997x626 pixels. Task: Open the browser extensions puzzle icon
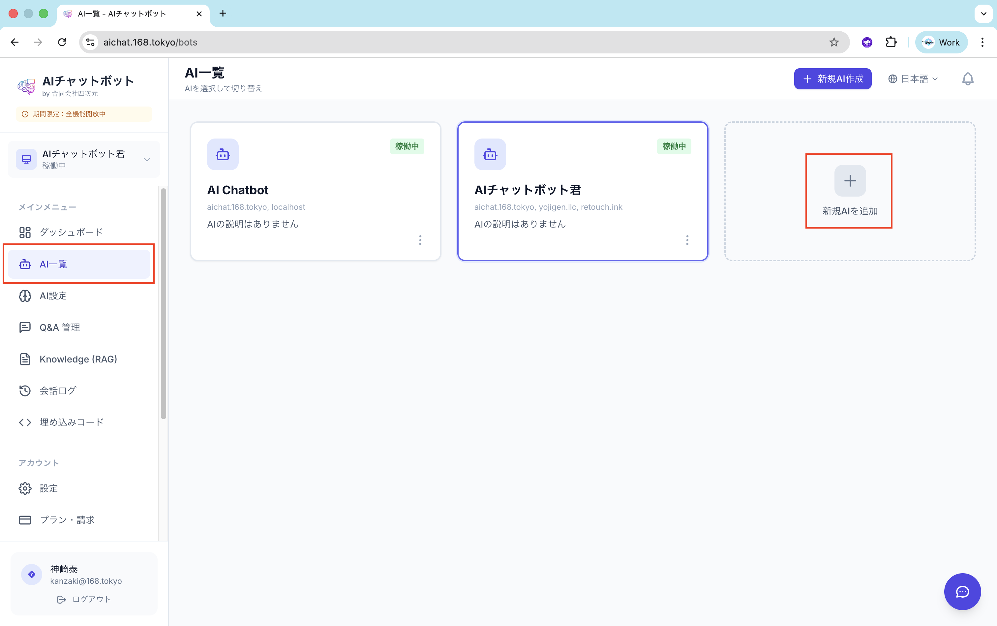click(891, 42)
